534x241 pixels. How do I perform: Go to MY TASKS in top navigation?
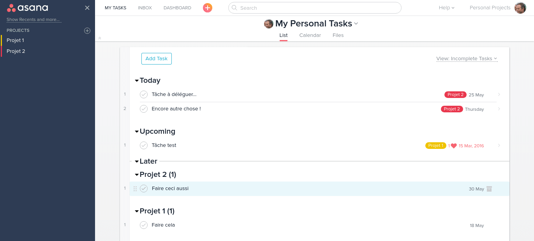(x=115, y=8)
